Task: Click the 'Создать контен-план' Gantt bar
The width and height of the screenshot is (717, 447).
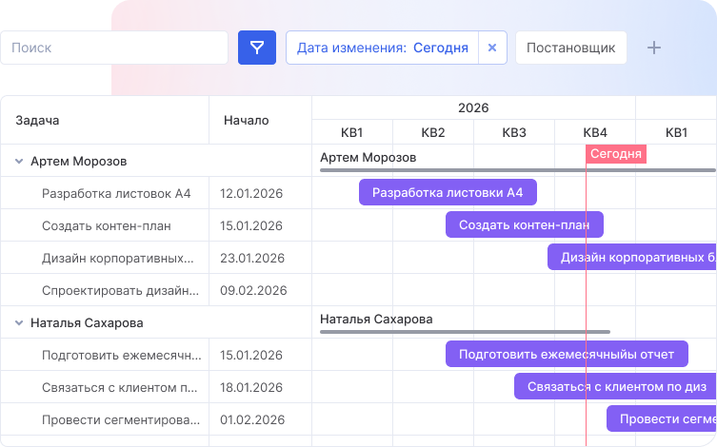Action: point(524,225)
